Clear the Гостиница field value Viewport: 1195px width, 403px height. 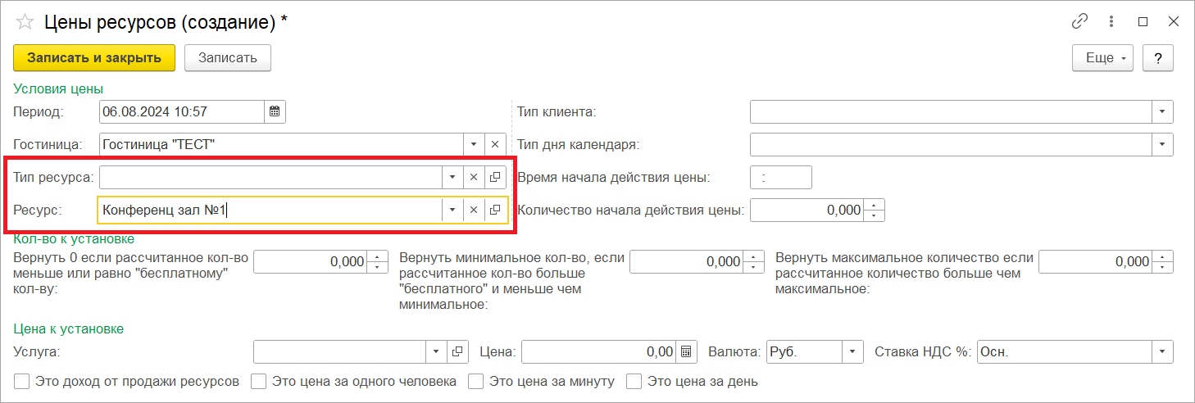pyautogui.click(x=495, y=144)
